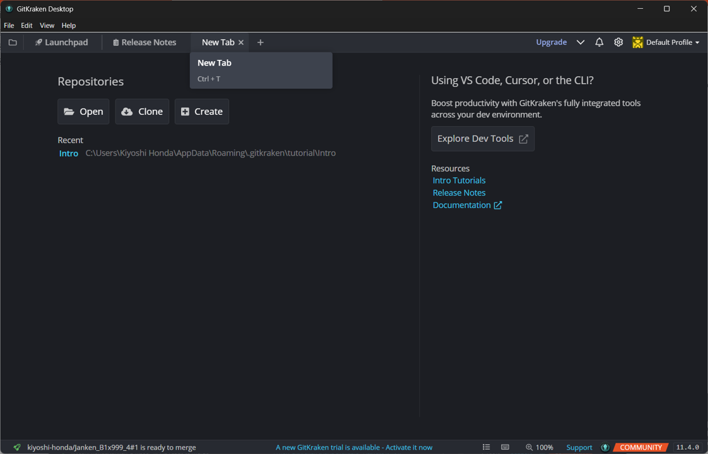Open the File menu
This screenshot has width=708, height=454.
[x=9, y=25]
